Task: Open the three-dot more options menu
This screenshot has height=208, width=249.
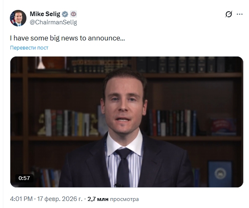Action: (240, 14)
